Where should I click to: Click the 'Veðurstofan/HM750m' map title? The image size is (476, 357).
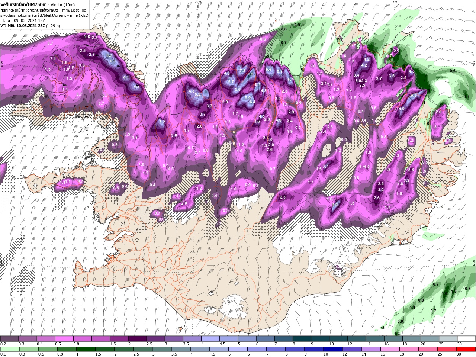point(23,4)
